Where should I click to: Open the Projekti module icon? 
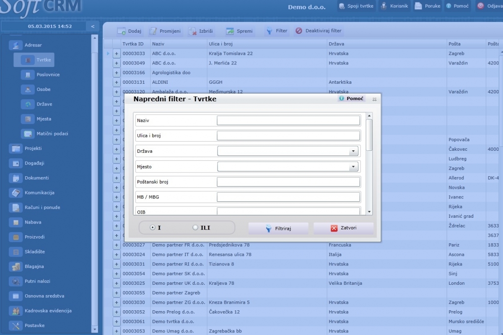(16, 149)
